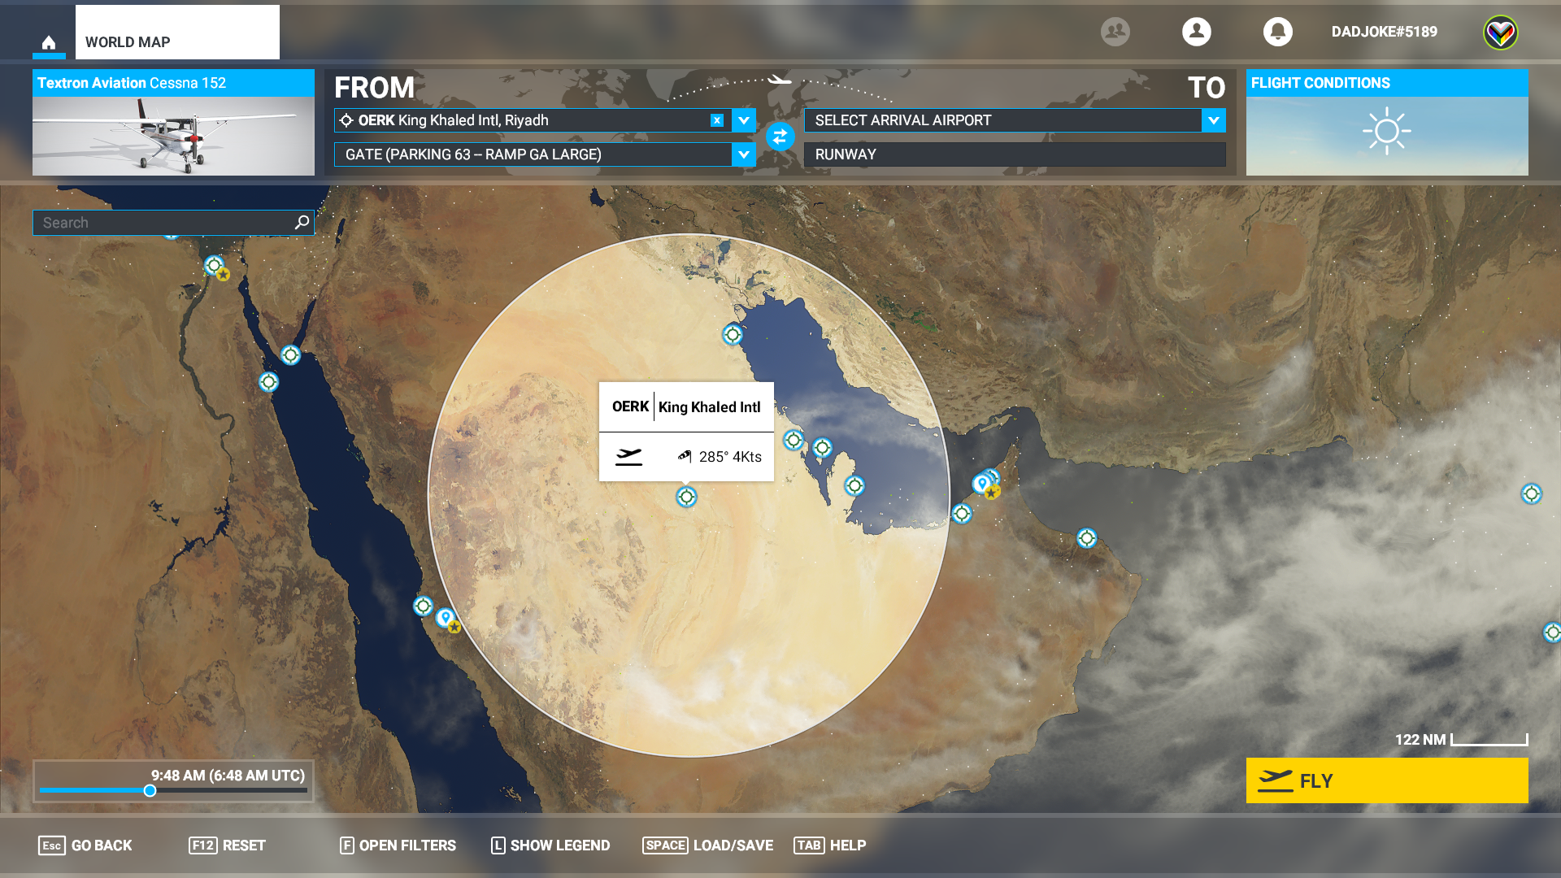Click the DADJOKE#5189 gamertag

1384,32
